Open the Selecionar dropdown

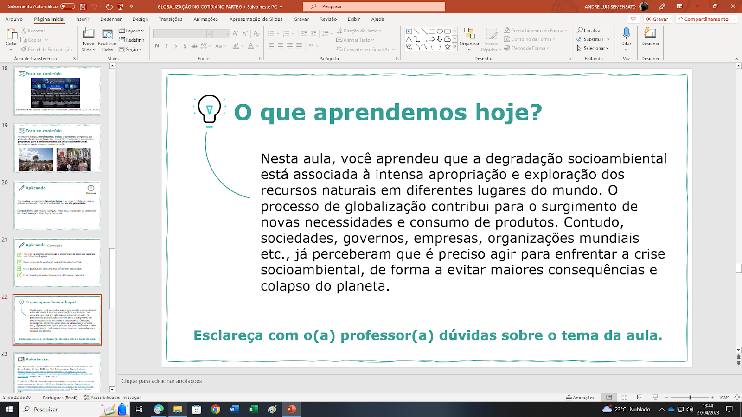593,48
